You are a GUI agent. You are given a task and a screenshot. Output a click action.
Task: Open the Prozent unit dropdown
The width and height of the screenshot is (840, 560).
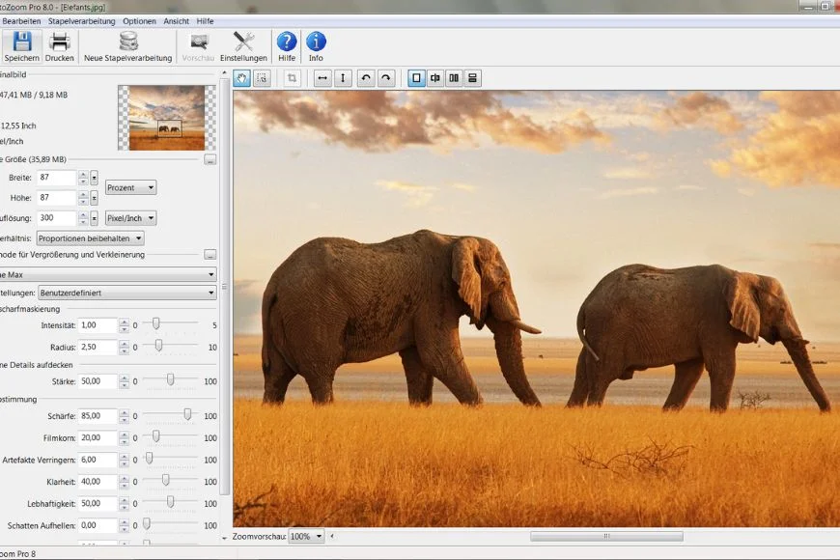(x=130, y=187)
